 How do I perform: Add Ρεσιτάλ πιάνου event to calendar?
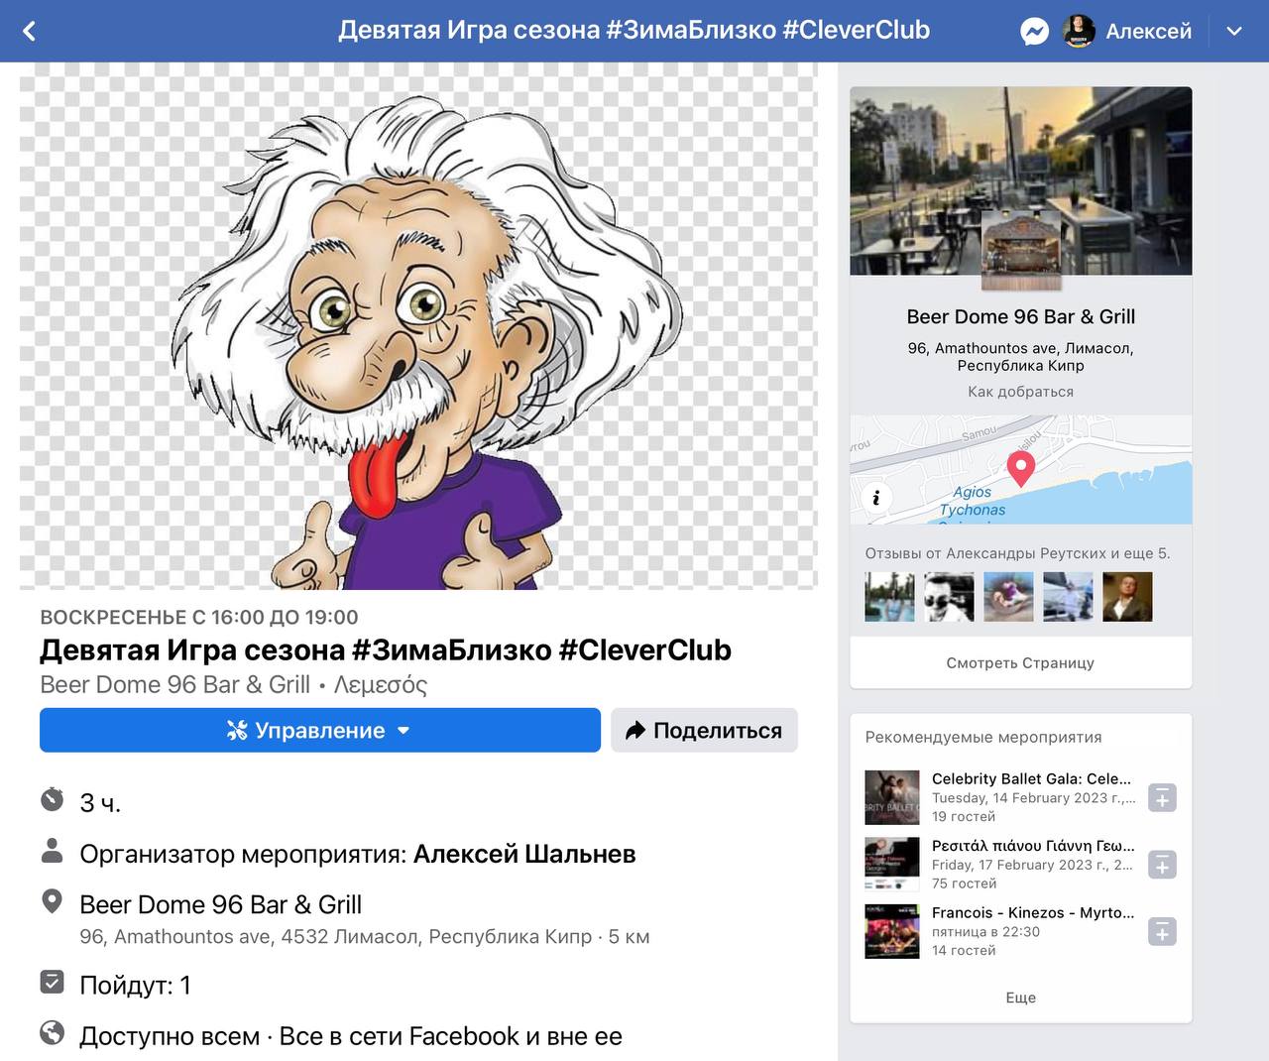pos(1162,865)
